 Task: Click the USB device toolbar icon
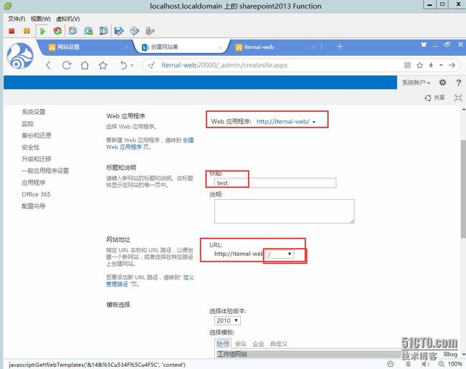(150, 31)
